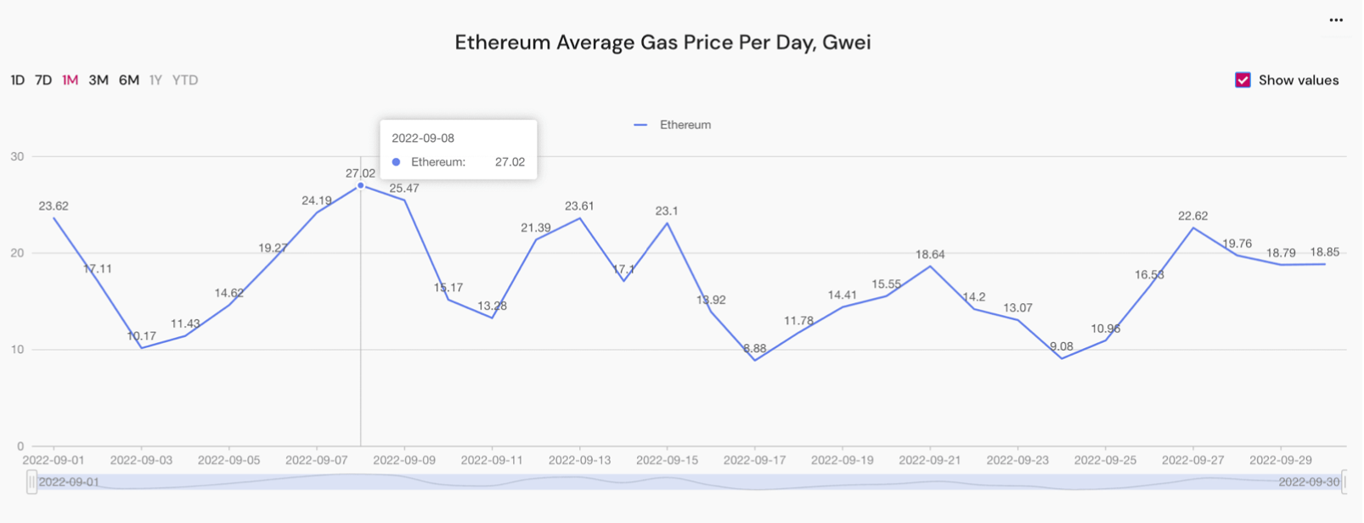The width and height of the screenshot is (1364, 523).
Task: Select the 7D time range
Action: pyautogui.click(x=43, y=80)
